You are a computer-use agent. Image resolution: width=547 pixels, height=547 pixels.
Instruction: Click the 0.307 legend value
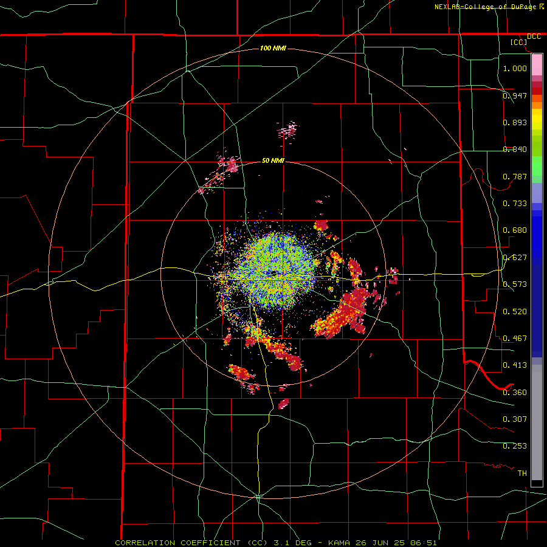[x=515, y=419]
